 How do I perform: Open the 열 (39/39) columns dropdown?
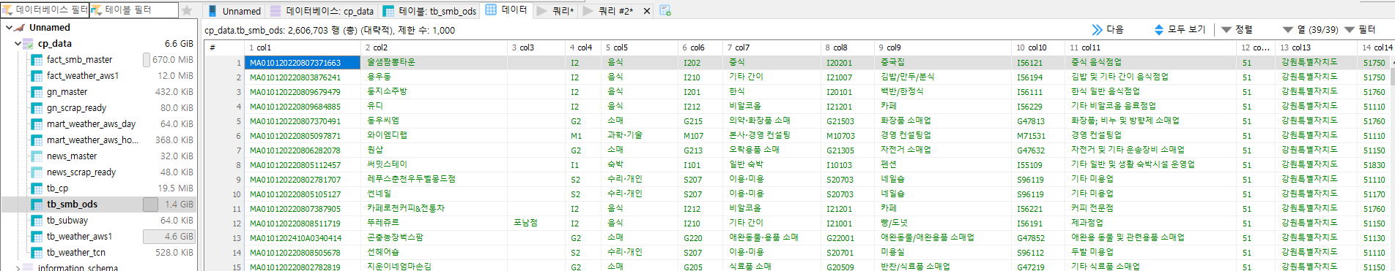pos(1310,29)
